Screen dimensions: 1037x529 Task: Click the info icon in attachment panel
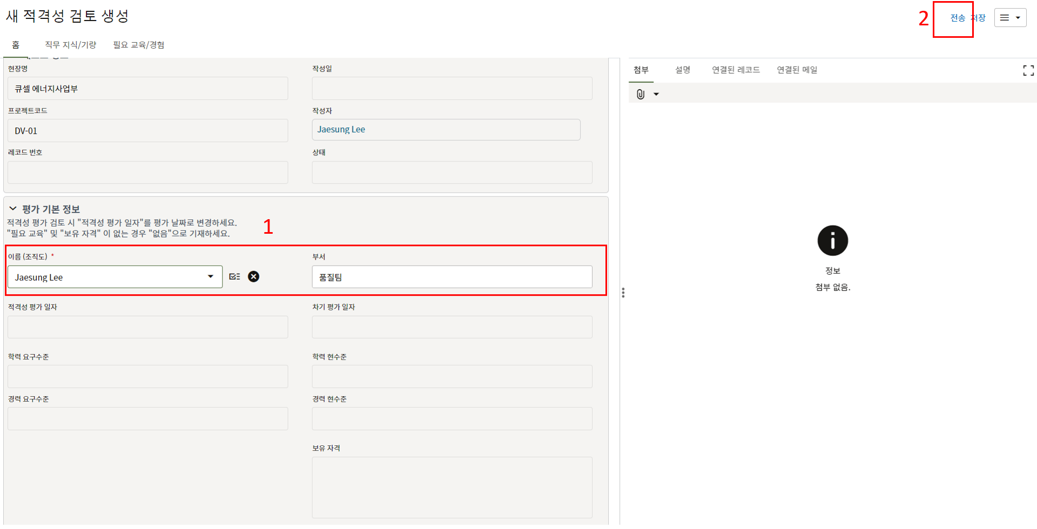click(x=832, y=241)
